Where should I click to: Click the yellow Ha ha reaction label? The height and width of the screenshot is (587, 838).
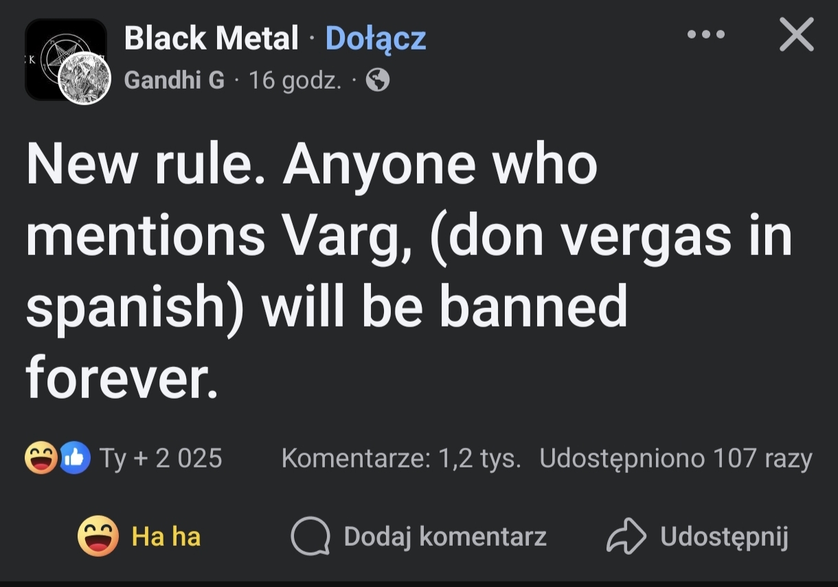click(x=166, y=536)
